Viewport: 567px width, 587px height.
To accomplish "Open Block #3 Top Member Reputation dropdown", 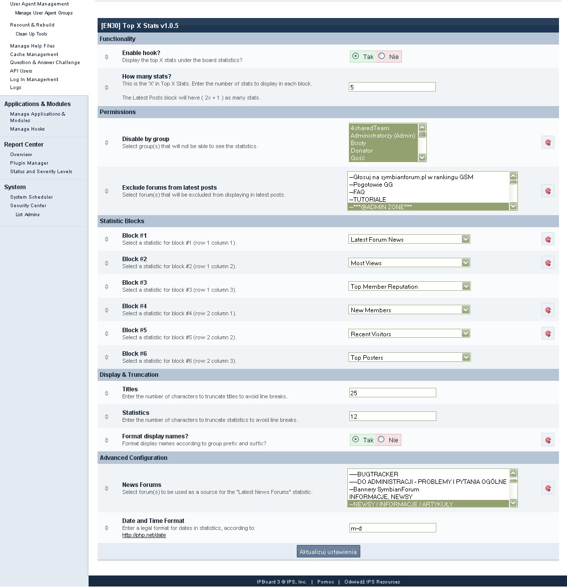I will [409, 286].
